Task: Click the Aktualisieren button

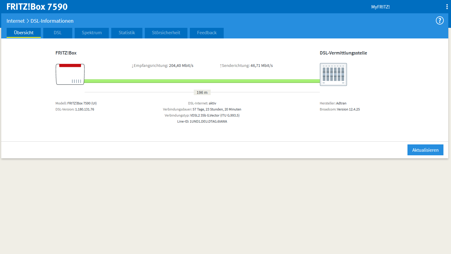Action: (x=425, y=150)
